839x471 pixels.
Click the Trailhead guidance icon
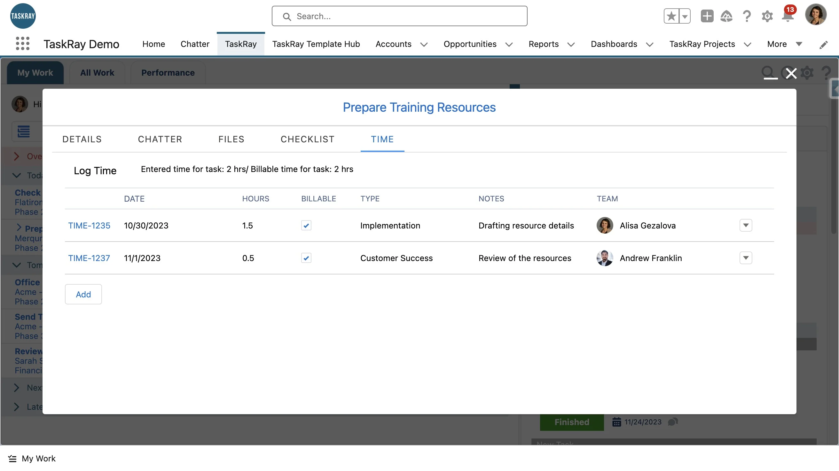[x=726, y=16]
